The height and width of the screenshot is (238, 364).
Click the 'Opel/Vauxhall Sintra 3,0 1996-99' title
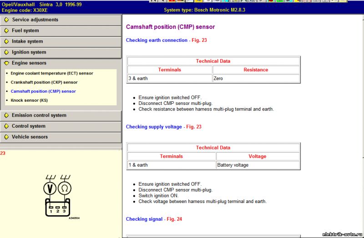tap(42, 5)
